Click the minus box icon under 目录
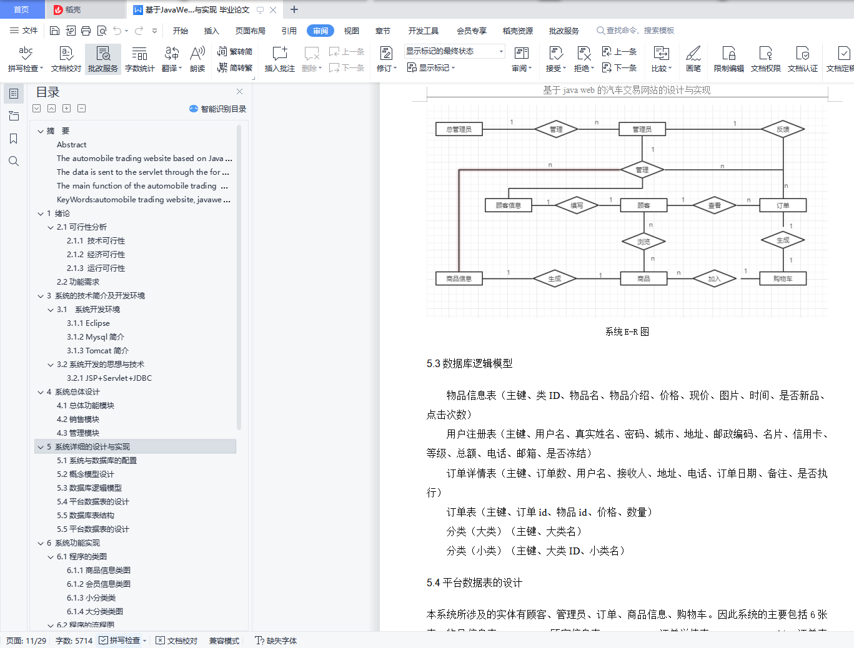This screenshot has width=854, height=648. (x=81, y=109)
